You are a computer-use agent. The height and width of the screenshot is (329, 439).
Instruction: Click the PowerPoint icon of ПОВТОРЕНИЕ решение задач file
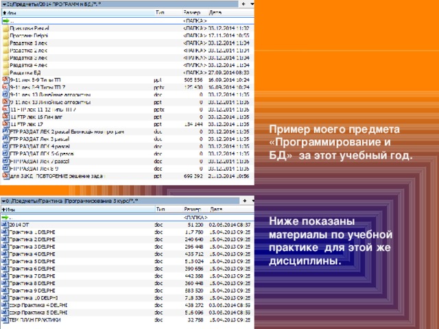click(x=5, y=175)
